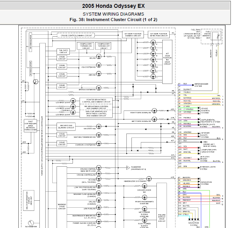The height and width of the screenshot is (228, 234).
Task: Click the 'FAIL SAFE CIRCUIT' box
Action: tap(63, 52)
